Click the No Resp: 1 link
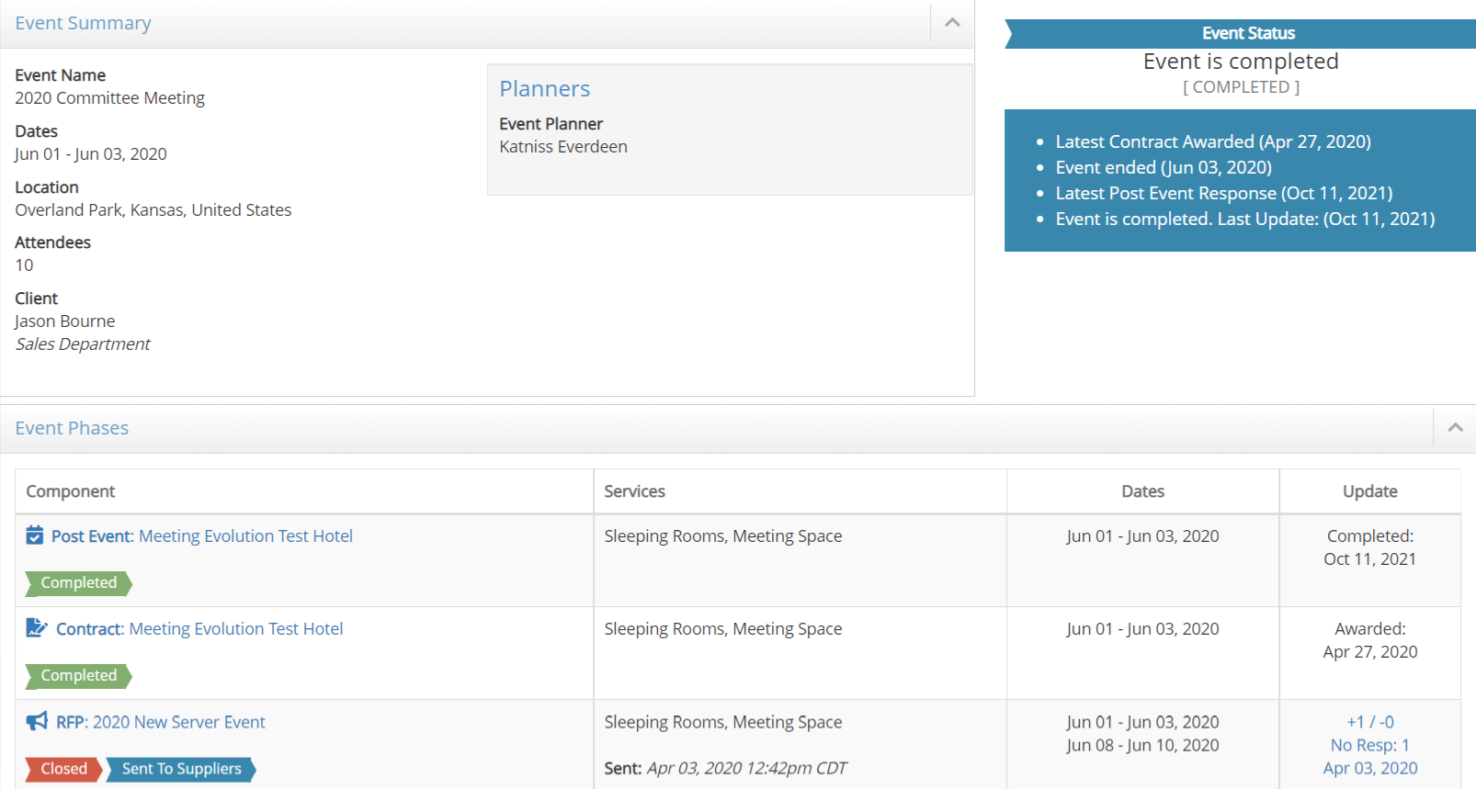This screenshot has width=1476, height=789. (x=1369, y=746)
